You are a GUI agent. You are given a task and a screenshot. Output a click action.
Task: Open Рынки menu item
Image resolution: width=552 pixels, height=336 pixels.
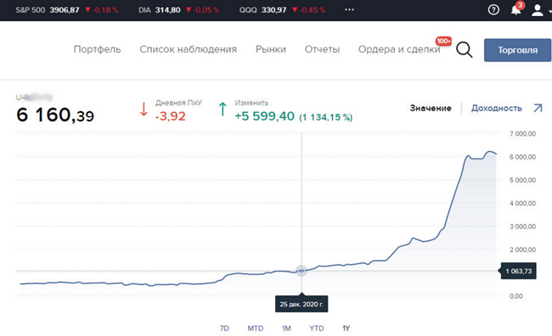pos(271,49)
